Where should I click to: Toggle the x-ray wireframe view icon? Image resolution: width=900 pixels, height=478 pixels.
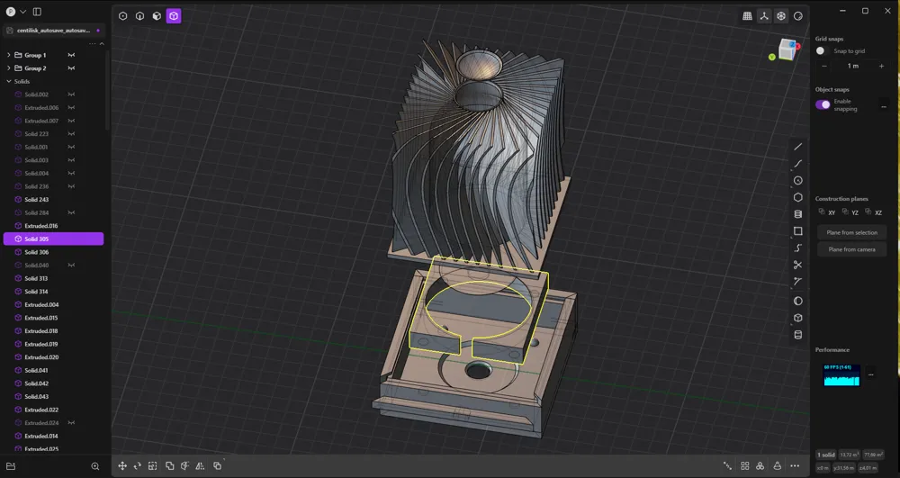781,16
